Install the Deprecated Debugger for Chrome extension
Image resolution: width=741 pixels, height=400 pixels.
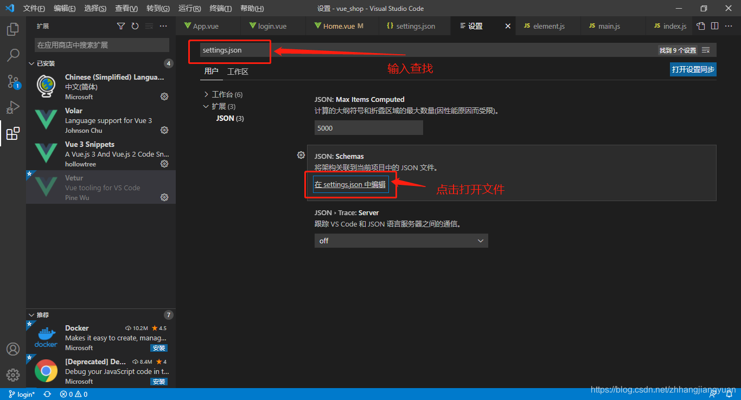click(159, 382)
